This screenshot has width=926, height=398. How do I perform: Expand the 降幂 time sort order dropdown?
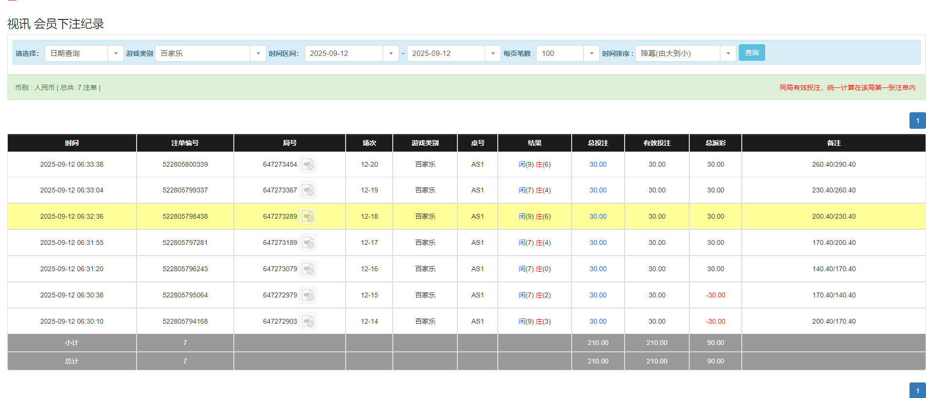[x=728, y=53]
